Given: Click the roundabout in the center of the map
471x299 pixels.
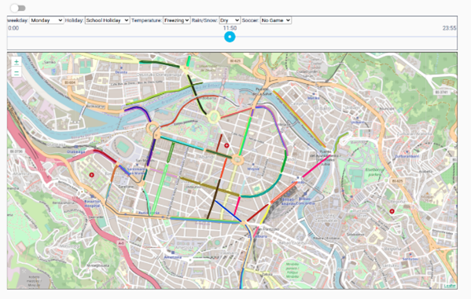Looking at the screenshot, I should 237,159.
